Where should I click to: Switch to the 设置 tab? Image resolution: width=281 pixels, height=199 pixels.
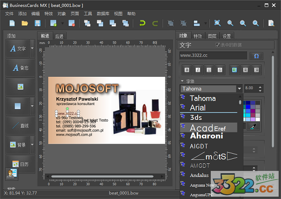(227, 36)
